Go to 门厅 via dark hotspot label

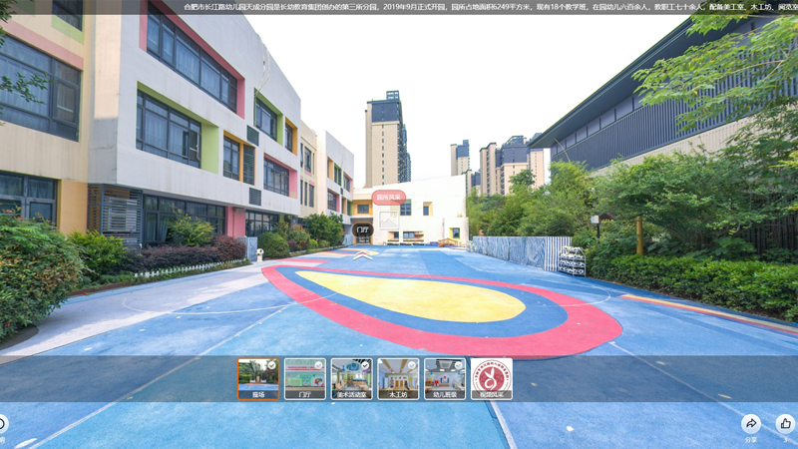click(363, 230)
